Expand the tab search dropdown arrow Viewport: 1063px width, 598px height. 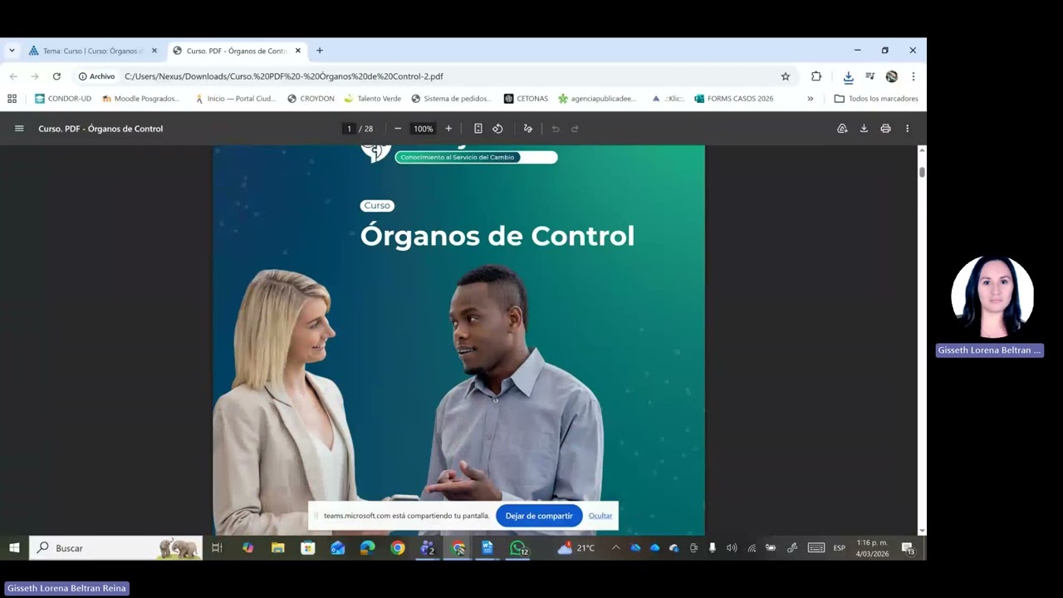(x=12, y=51)
